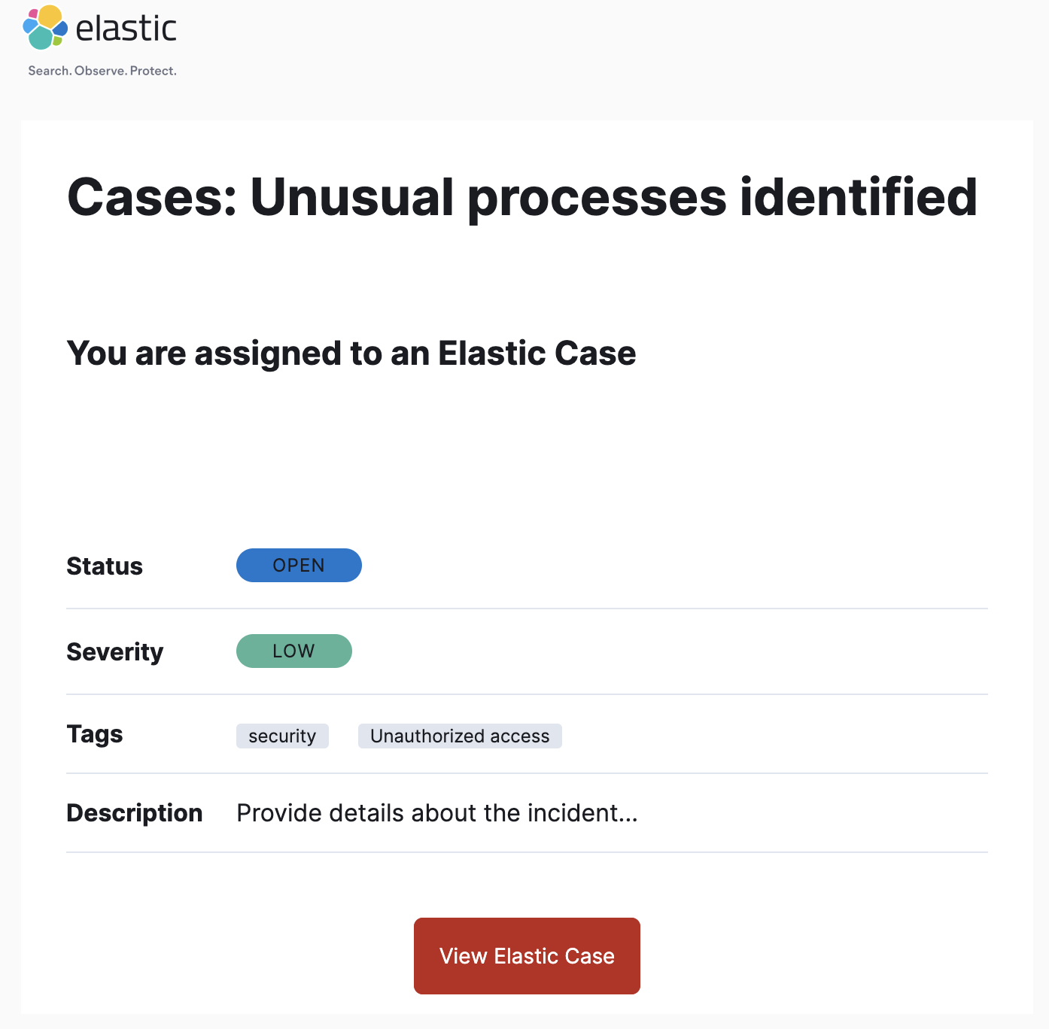Viewport: 1049px width, 1029px height.
Task: Toggle selection of the security tag
Action: click(x=282, y=736)
